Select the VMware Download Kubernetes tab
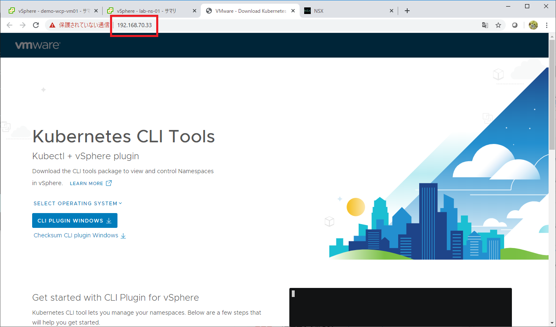Screen dimensions: 556x327 (250, 11)
